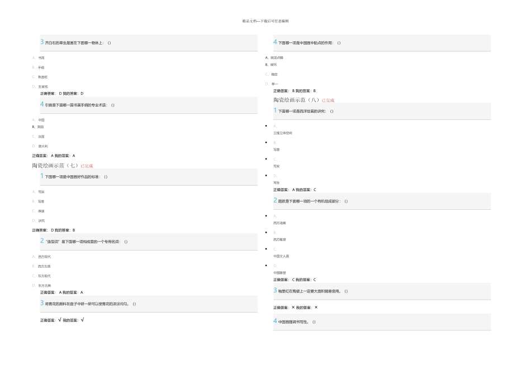531x375 pixels.
Task: Click question 中国画强调书写性
Action: coord(297,321)
